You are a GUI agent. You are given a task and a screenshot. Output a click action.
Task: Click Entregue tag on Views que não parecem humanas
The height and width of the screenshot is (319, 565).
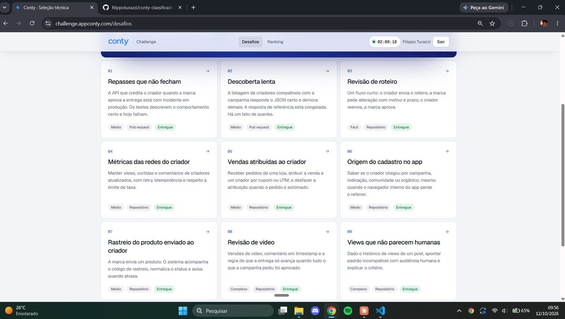coord(410,289)
